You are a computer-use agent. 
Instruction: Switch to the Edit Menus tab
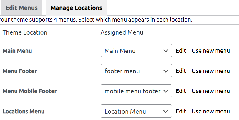click(x=21, y=8)
